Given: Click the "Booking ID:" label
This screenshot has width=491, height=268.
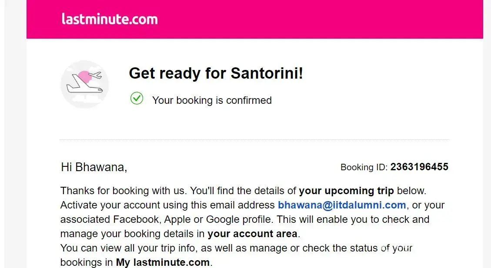Looking at the screenshot, I should click(x=364, y=167).
